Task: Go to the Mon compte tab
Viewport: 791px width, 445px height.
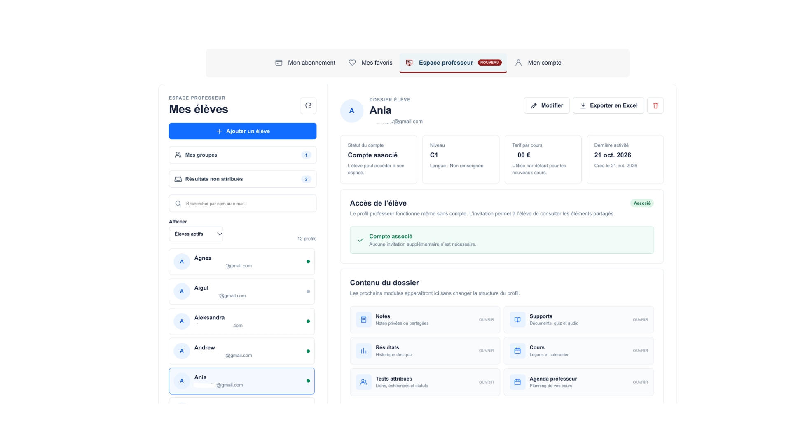Action: (538, 63)
